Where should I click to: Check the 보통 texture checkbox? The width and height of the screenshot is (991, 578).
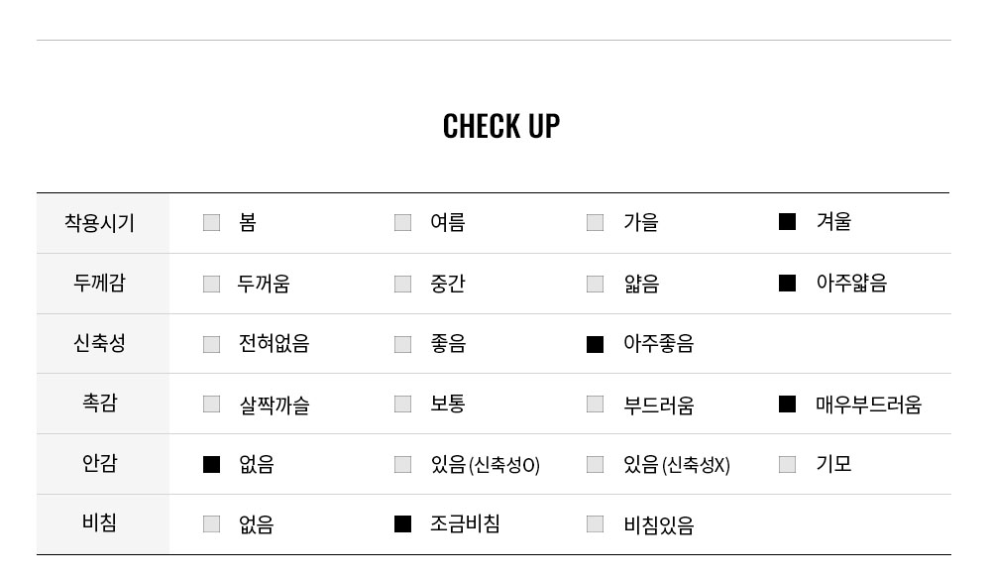point(402,404)
